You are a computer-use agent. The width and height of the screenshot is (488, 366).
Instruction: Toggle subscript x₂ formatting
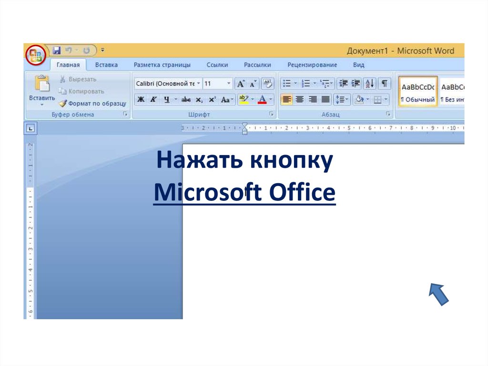(x=199, y=100)
